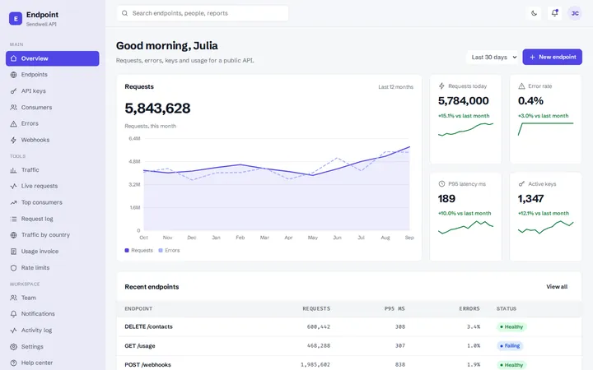Click the New endpoint button
The image size is (593, 370).
click(552, 57)
